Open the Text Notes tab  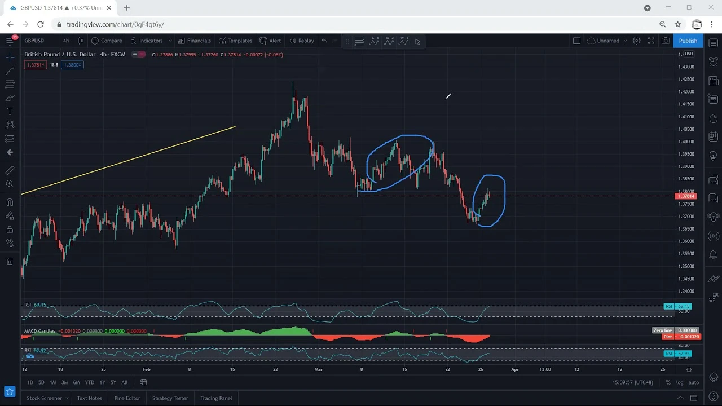pyautogui.click(x=90, y=398)
